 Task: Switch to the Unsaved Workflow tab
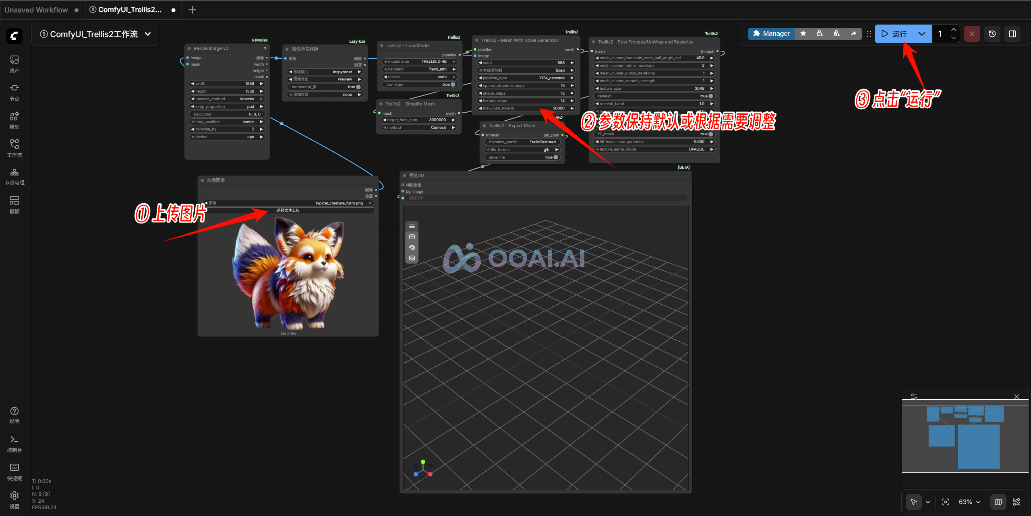37,10
